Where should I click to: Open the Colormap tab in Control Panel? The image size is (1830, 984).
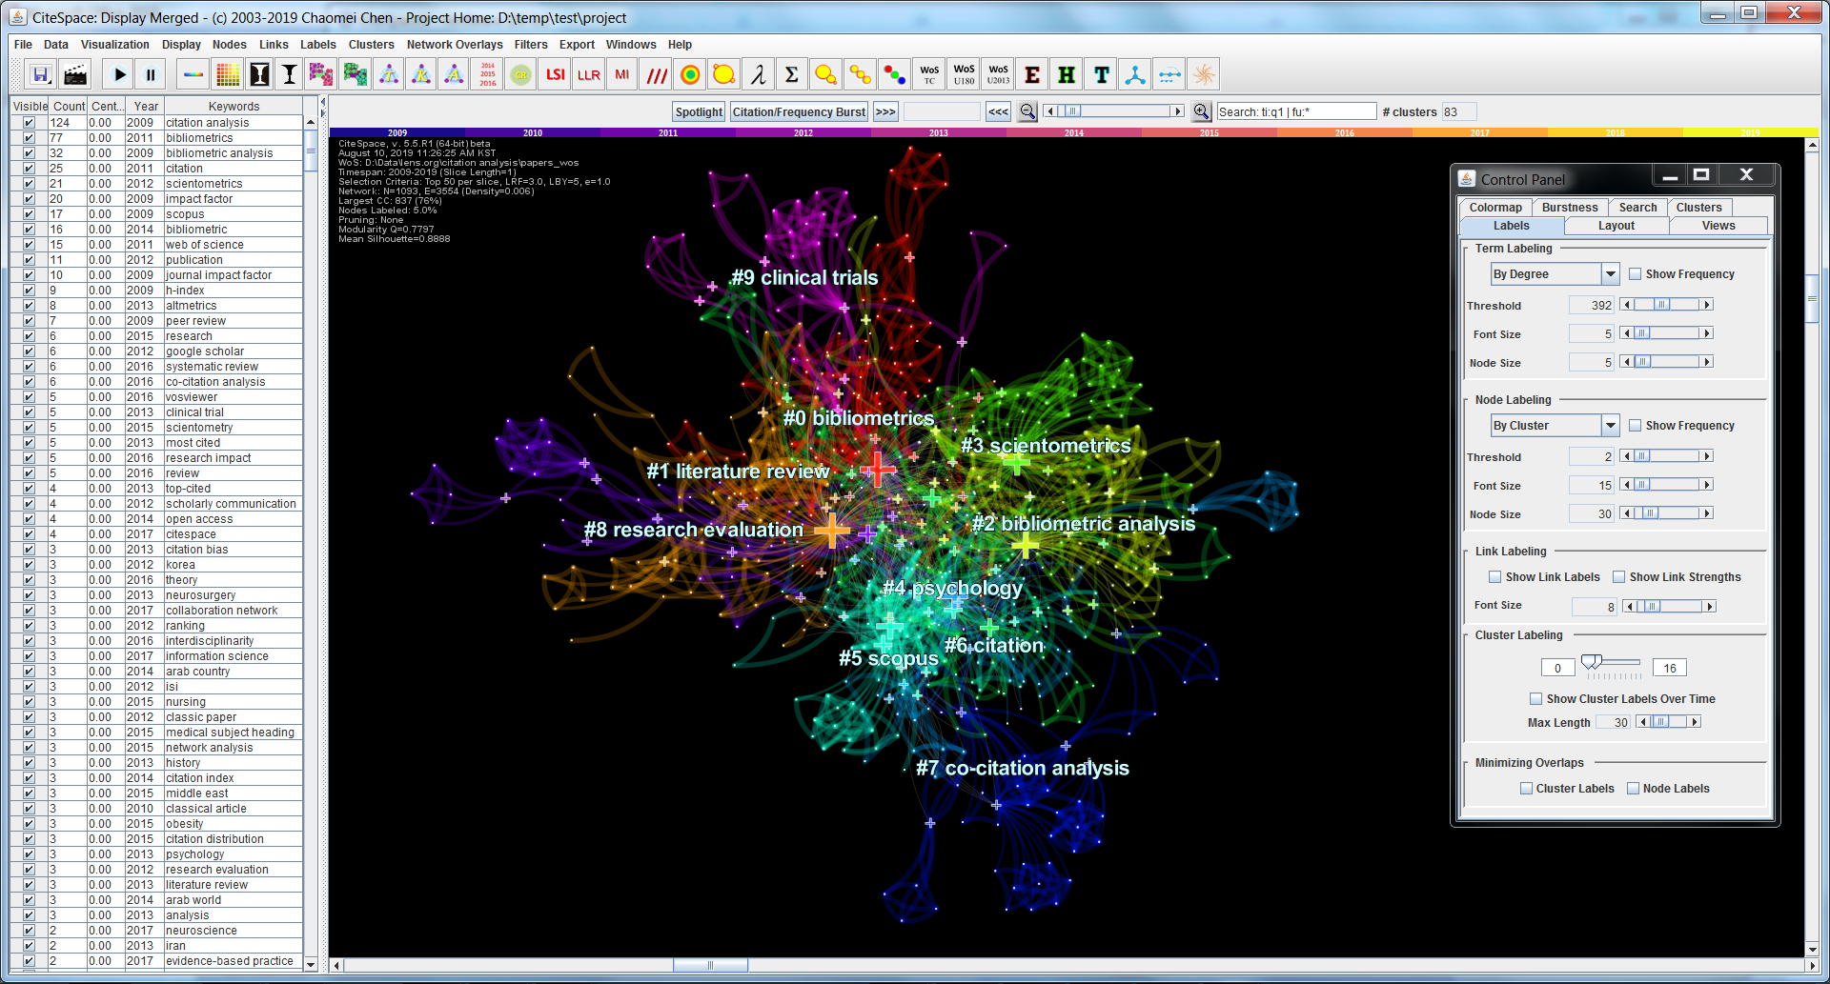pos(1495,208)
